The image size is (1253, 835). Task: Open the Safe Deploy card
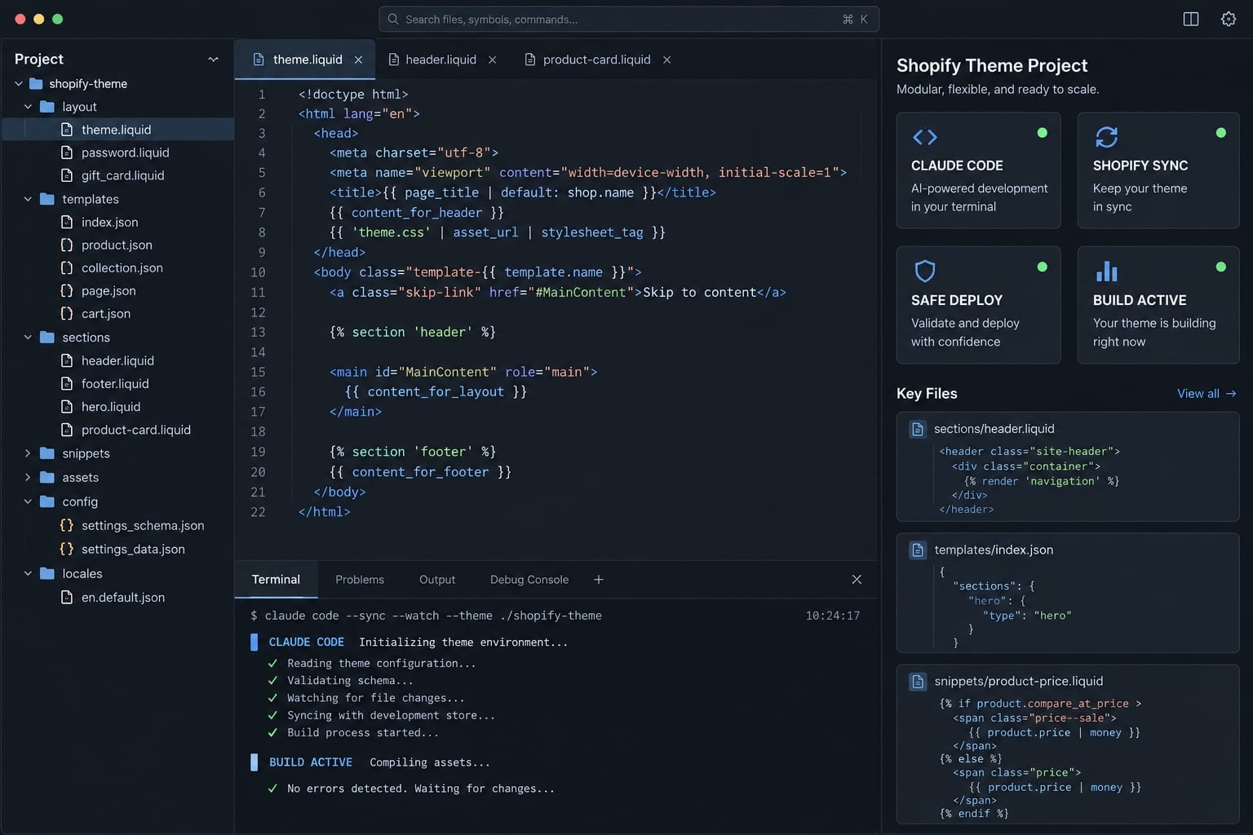(978, 305)
